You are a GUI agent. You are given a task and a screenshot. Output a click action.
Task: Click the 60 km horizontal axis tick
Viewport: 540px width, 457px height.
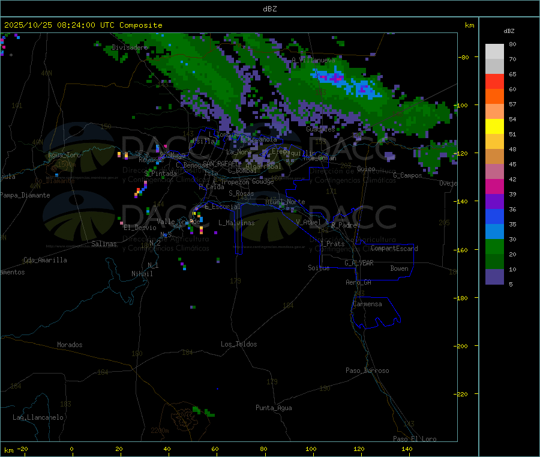pyautogui.click(x=215, y=449)
